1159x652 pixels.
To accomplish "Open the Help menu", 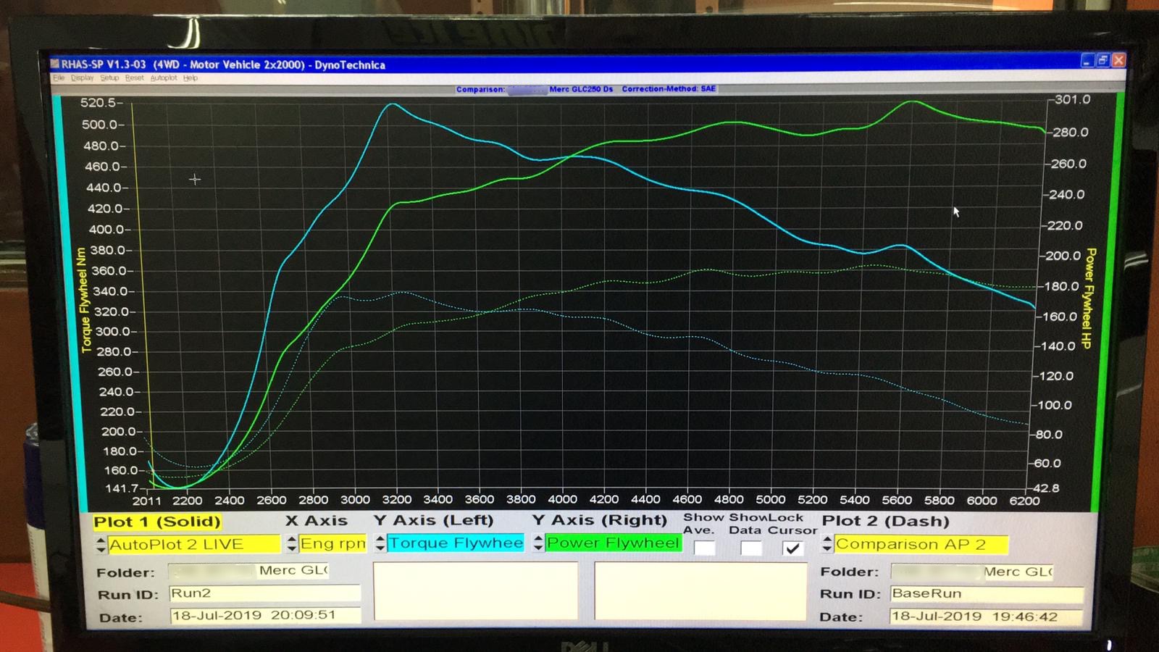I will [x=191, y=78].
